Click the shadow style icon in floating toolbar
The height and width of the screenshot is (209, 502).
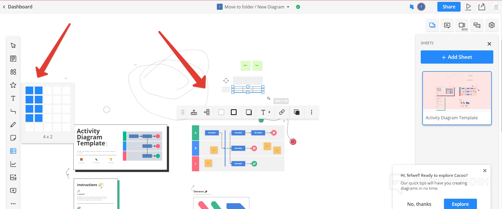[x=249, y=112]
